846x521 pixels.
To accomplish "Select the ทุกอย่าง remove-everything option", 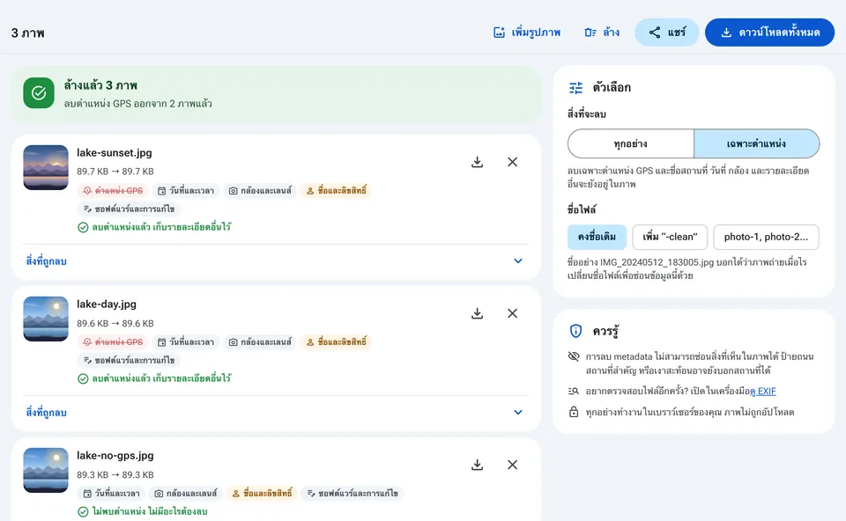I will pyautogui.click(x=631, y=143).
